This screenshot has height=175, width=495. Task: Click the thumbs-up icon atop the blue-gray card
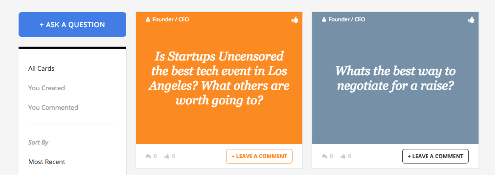coord(471,20)
